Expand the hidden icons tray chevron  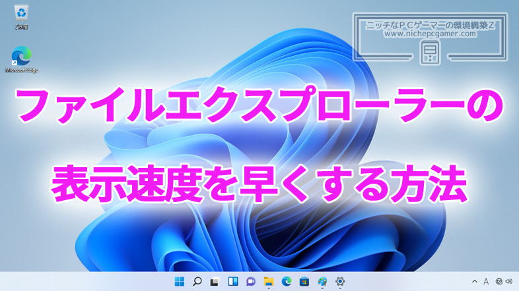point(475,281)
